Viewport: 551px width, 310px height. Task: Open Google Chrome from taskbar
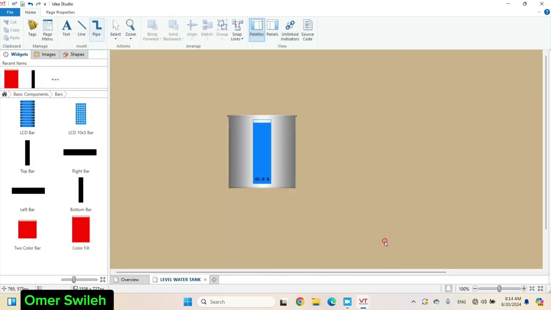(x=300, y=302)
